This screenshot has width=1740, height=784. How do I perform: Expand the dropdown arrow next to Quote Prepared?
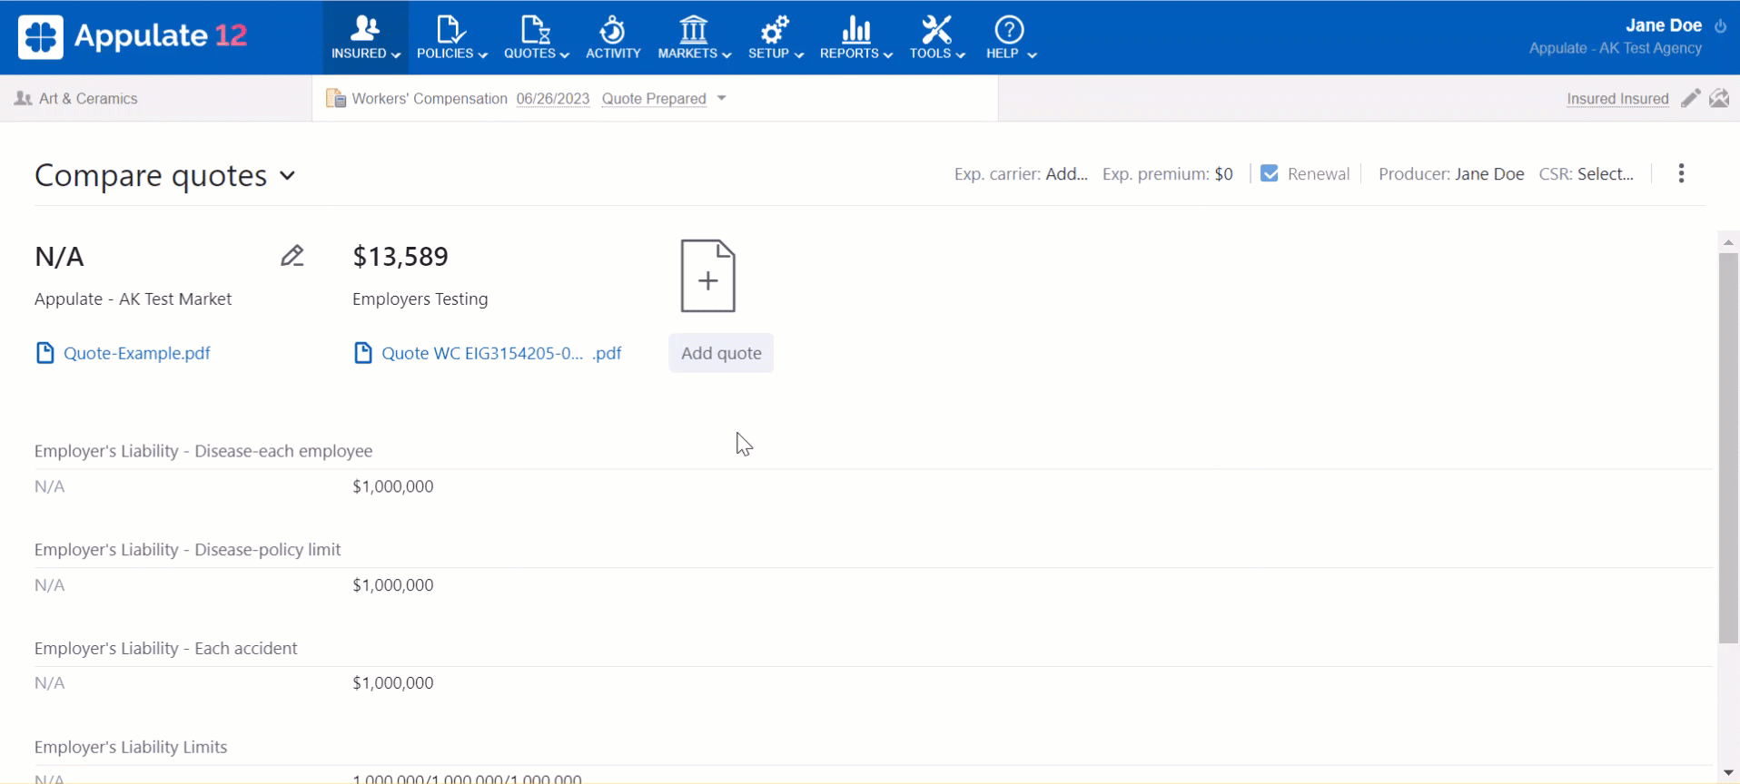[721, 98]
